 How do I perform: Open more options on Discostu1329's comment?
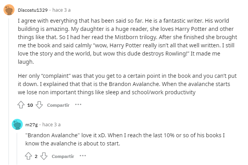click(x=78, y=105)
